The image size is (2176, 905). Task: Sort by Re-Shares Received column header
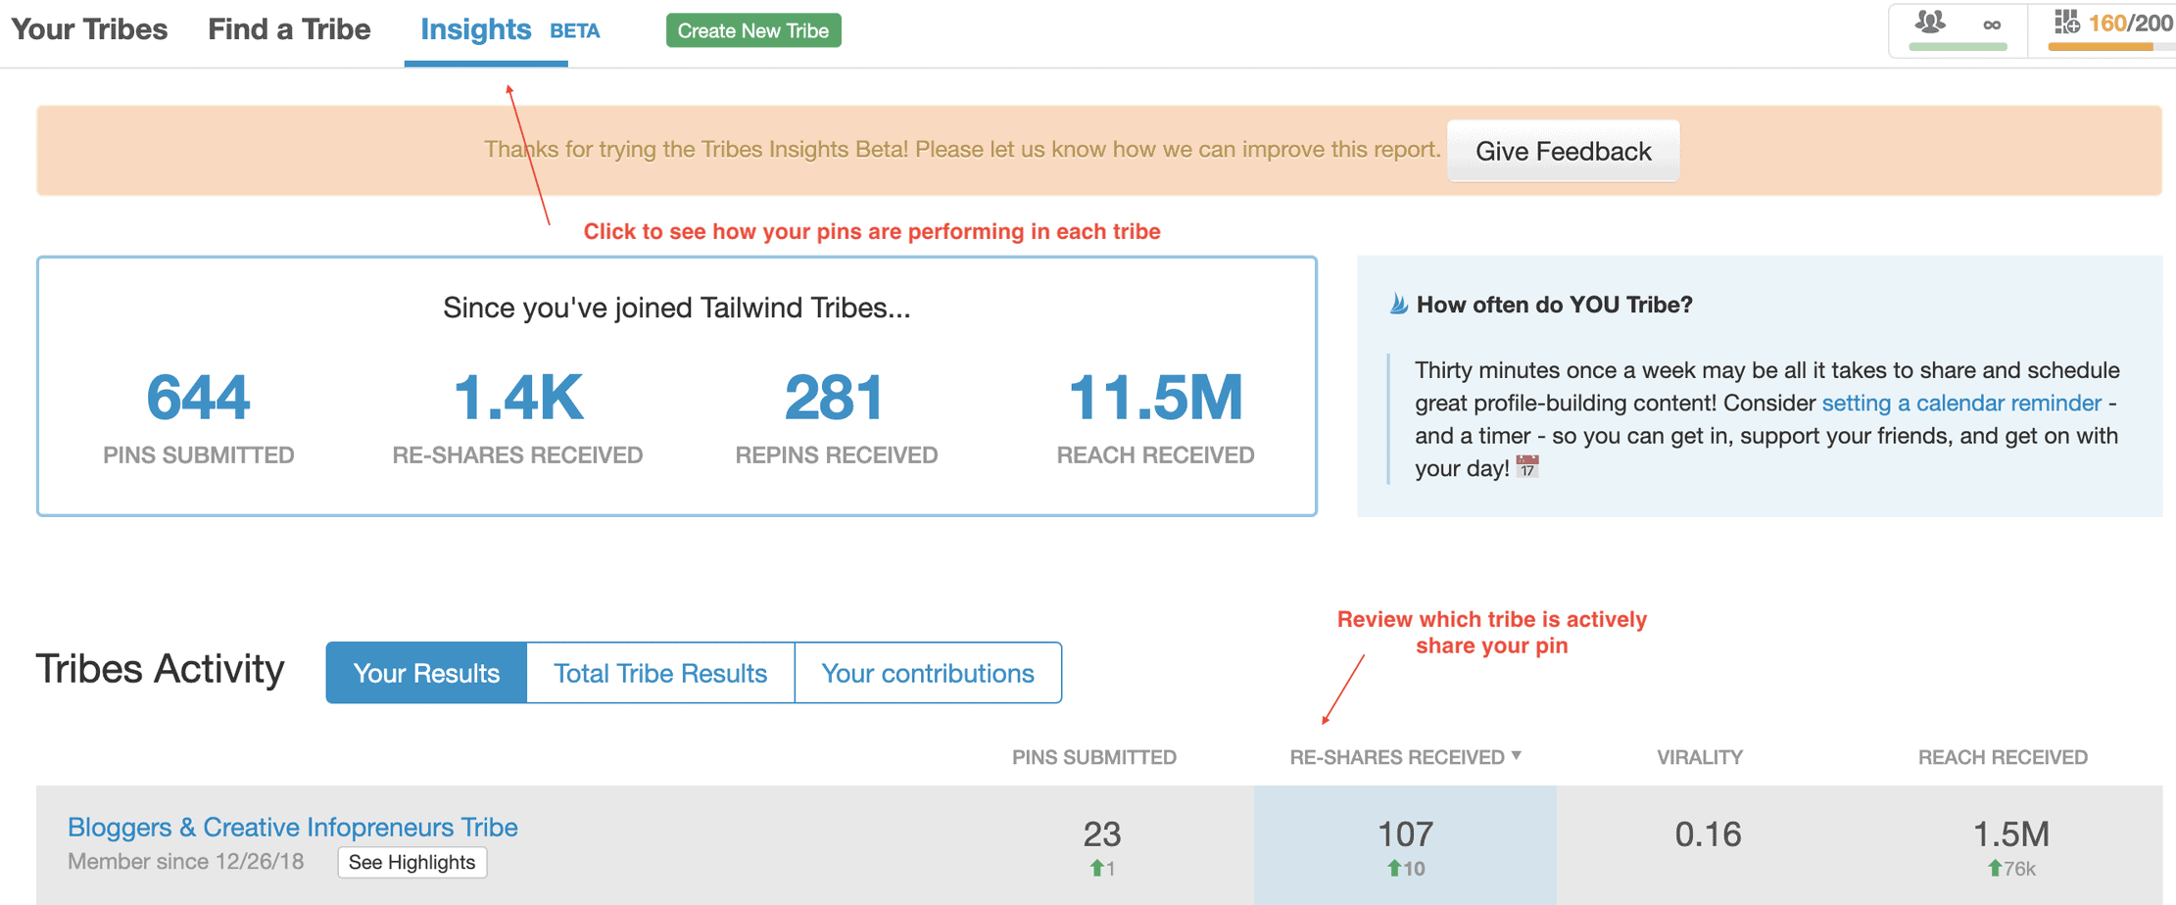(1397, 757)
